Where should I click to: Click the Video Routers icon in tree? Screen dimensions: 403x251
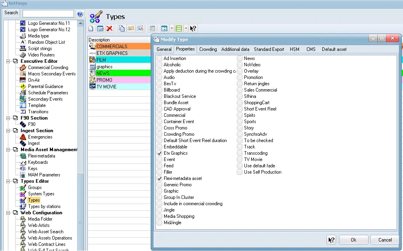[x=23, y=55]
